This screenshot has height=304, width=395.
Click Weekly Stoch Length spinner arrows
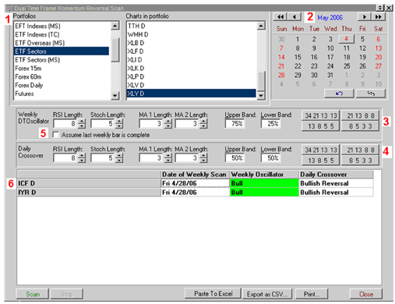(x=119, y=124)
